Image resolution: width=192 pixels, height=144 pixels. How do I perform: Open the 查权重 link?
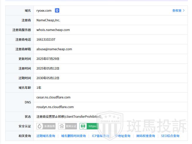[x=177, y=11]
